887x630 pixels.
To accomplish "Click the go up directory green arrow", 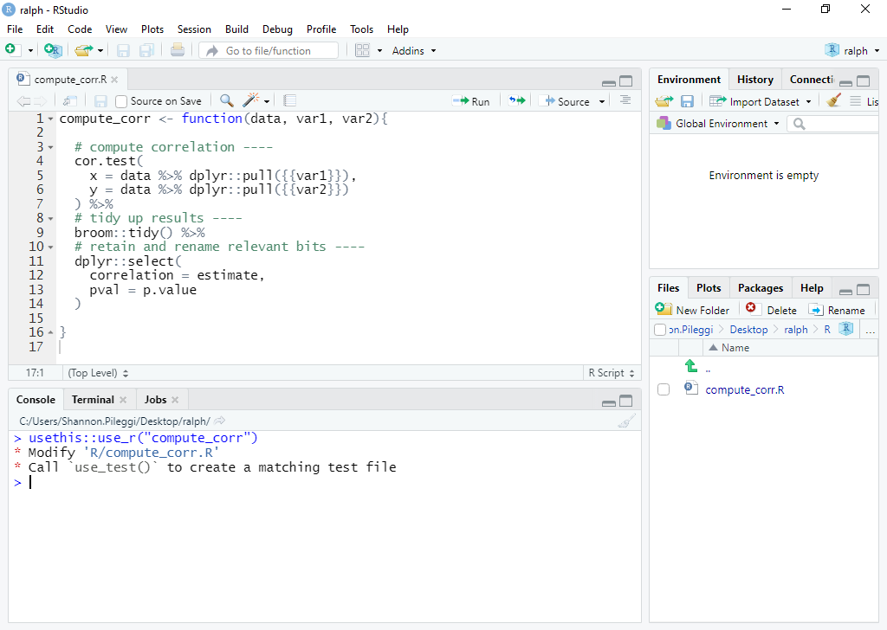I will point(690,365).
